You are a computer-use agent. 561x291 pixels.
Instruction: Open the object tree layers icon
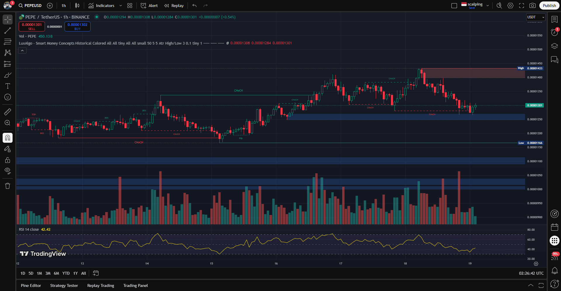click(554, 46)
